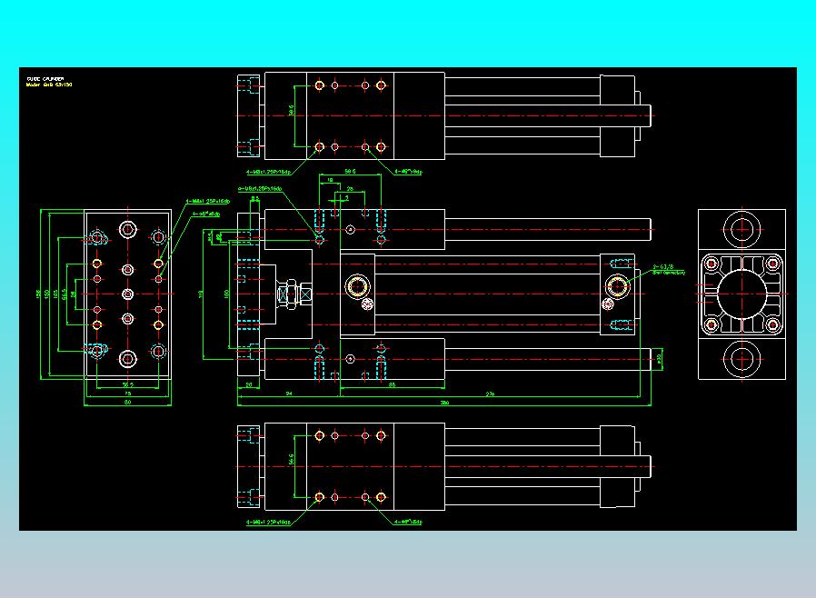Click the 86 dimension below the lower guide block
The width and height of the screenshot is (816, 598).
pyautogui.click(x=392, y=385)
